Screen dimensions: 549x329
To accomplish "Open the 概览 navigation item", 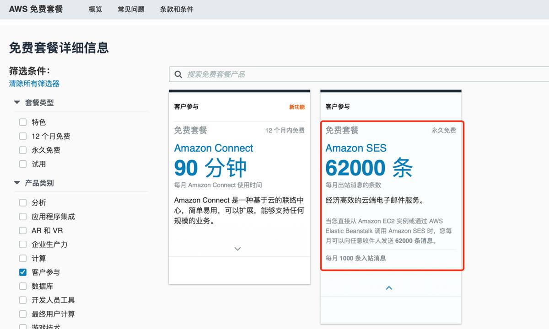I will 95,9.
